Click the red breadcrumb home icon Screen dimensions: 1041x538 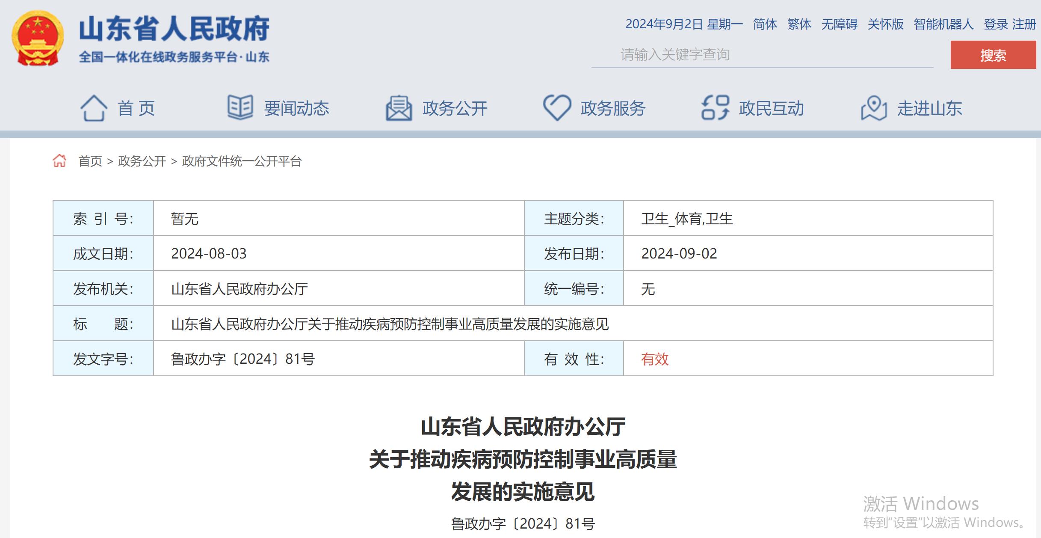[x=59, y=161]
